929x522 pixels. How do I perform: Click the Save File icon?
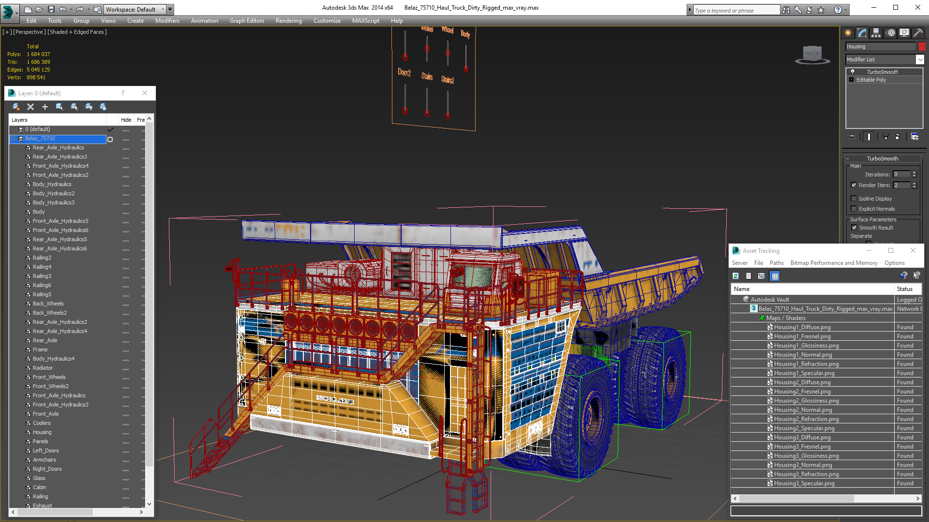point(51,9)
